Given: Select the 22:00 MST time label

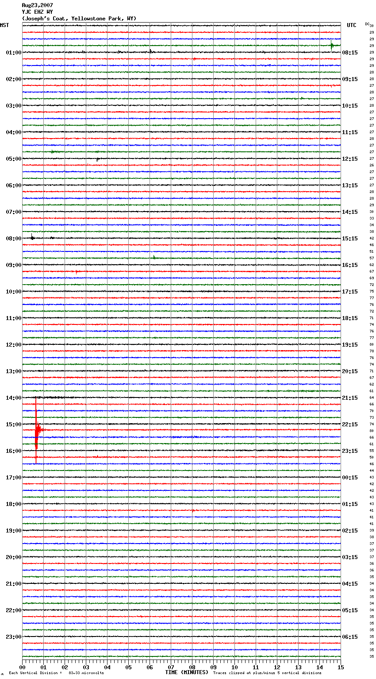Looking at the screenshot, I should [14, 610].
